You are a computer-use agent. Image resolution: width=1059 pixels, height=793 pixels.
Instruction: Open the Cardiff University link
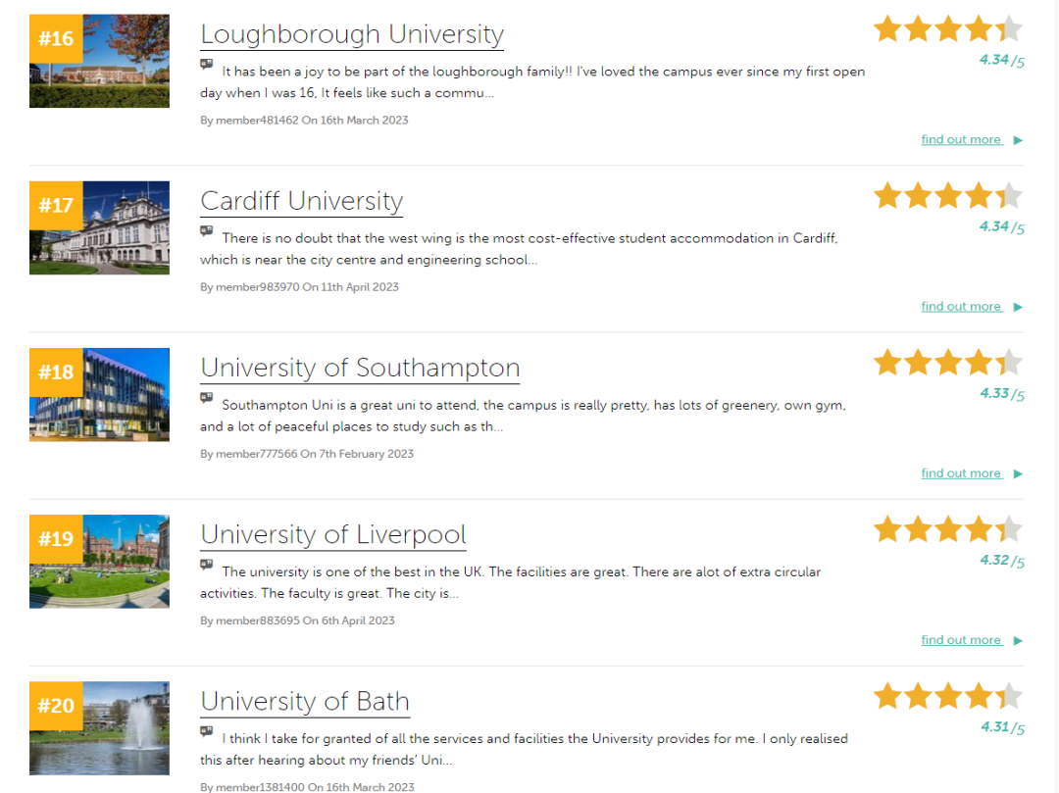[x=301, y=201]
